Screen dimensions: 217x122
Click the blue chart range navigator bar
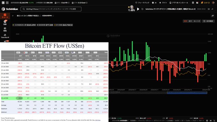187,93
